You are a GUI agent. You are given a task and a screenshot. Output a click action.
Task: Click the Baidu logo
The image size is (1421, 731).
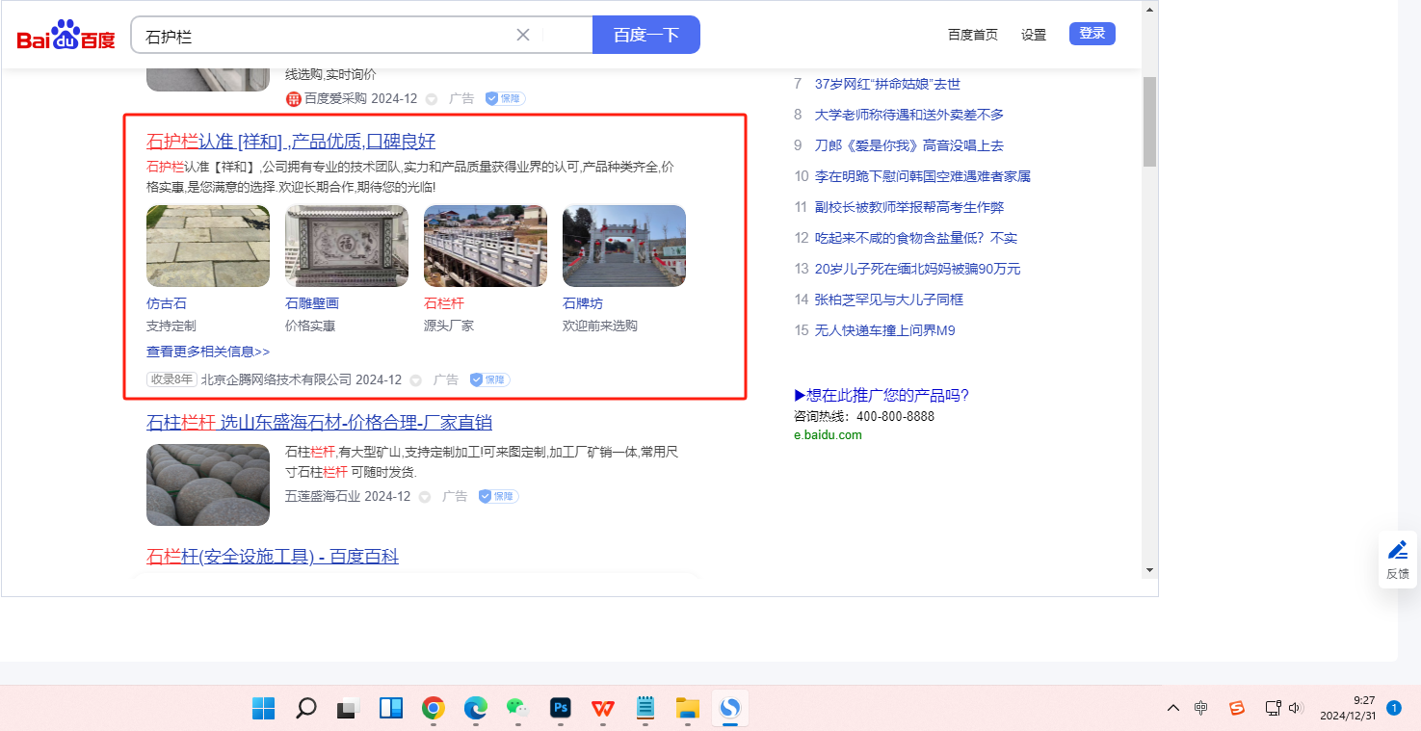66,36
